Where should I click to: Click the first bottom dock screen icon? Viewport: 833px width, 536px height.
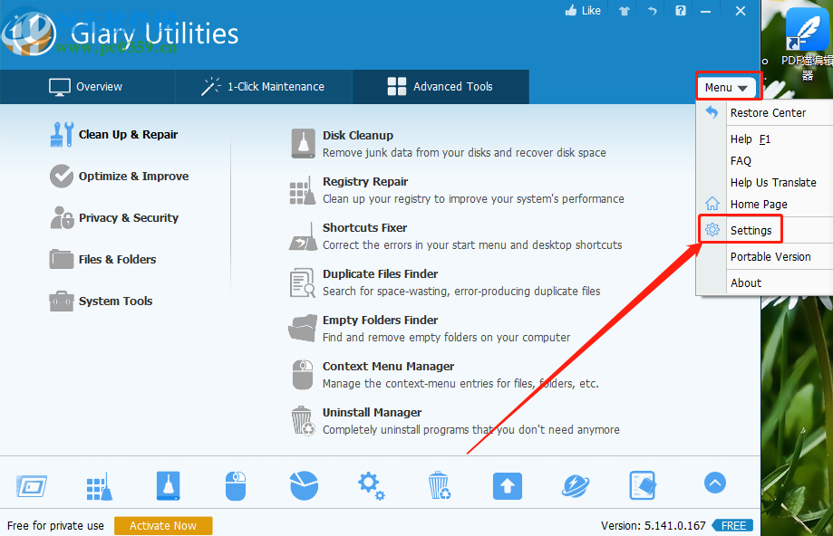[x=32, y=486]
